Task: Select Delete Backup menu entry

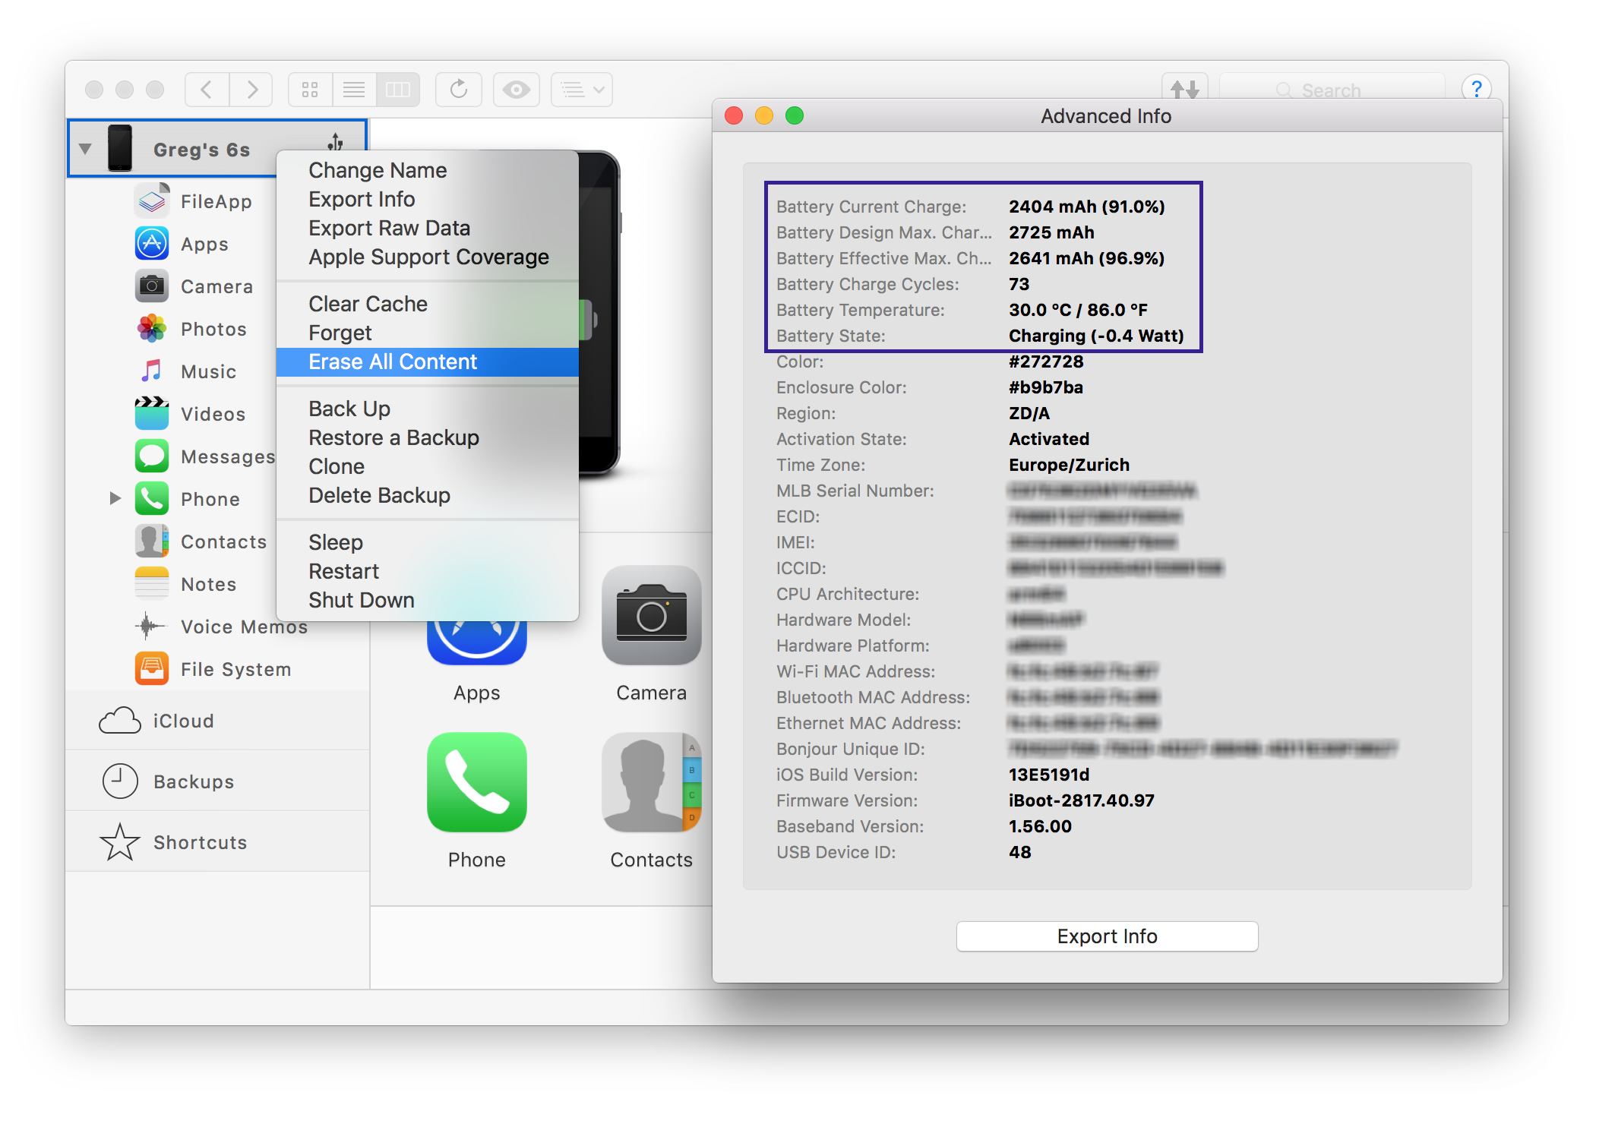Action: coord(428,495)
